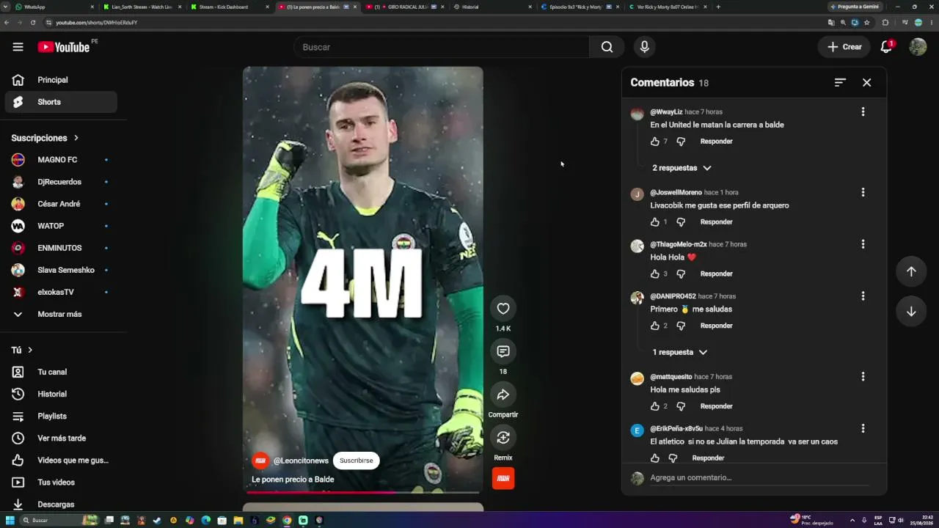Open the ENMINUTOS subscription
Image resolution: width=939 pixels, height=528 pixels.
coord(61,248)
